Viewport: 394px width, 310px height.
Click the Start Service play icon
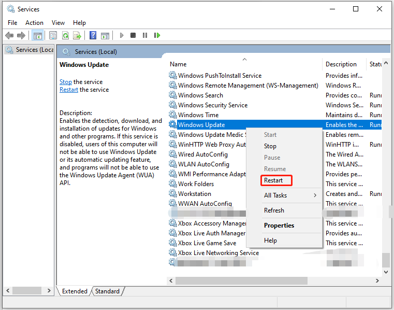click(x=122, y=35)
